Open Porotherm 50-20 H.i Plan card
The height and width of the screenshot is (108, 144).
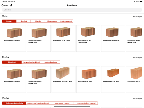[x=63, y=80]
